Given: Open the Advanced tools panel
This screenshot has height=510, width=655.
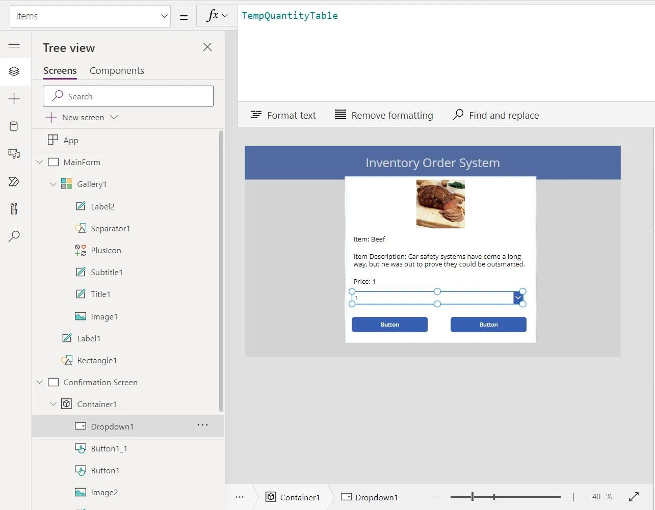Looking at the screenshot, I should coord(15,209).
